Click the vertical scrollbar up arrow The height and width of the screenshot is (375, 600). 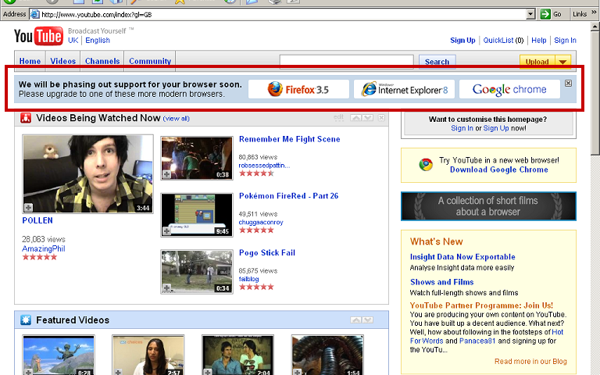click(x=595, y=27)
